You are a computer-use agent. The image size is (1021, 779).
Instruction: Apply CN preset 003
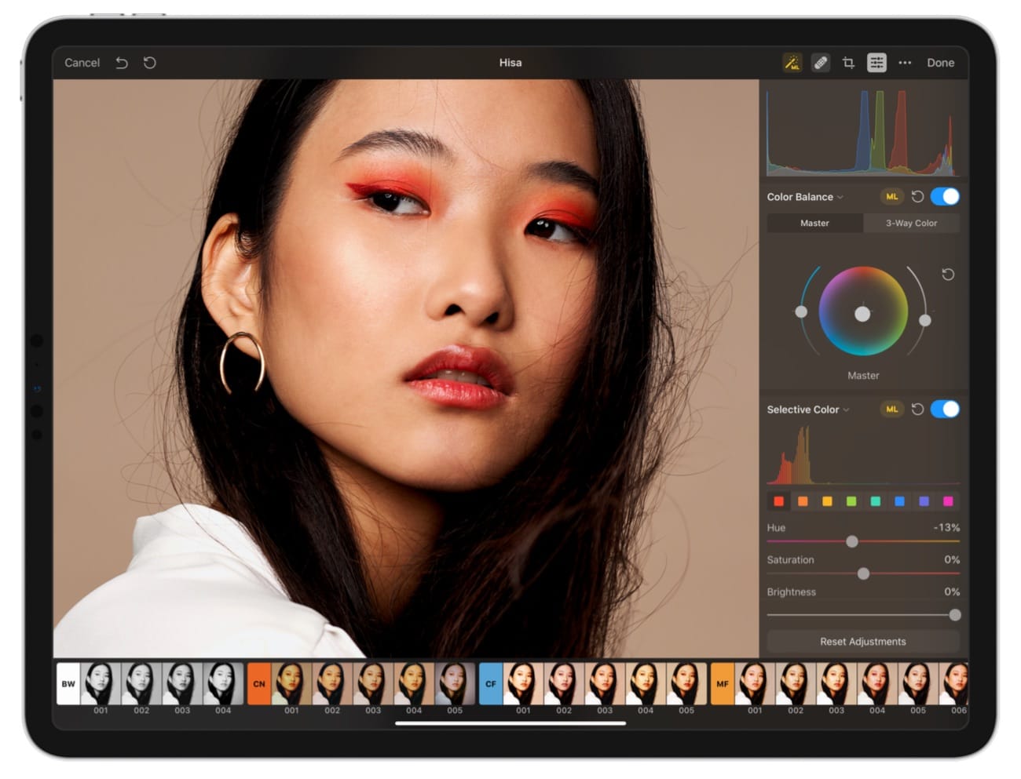point(373,684)
